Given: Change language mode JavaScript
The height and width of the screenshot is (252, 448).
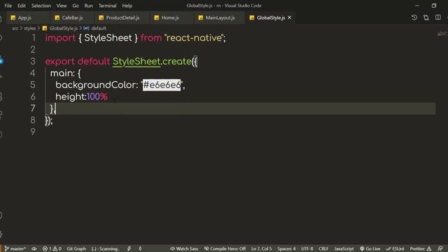Looking at the screenshot, I should click(344, 248).
